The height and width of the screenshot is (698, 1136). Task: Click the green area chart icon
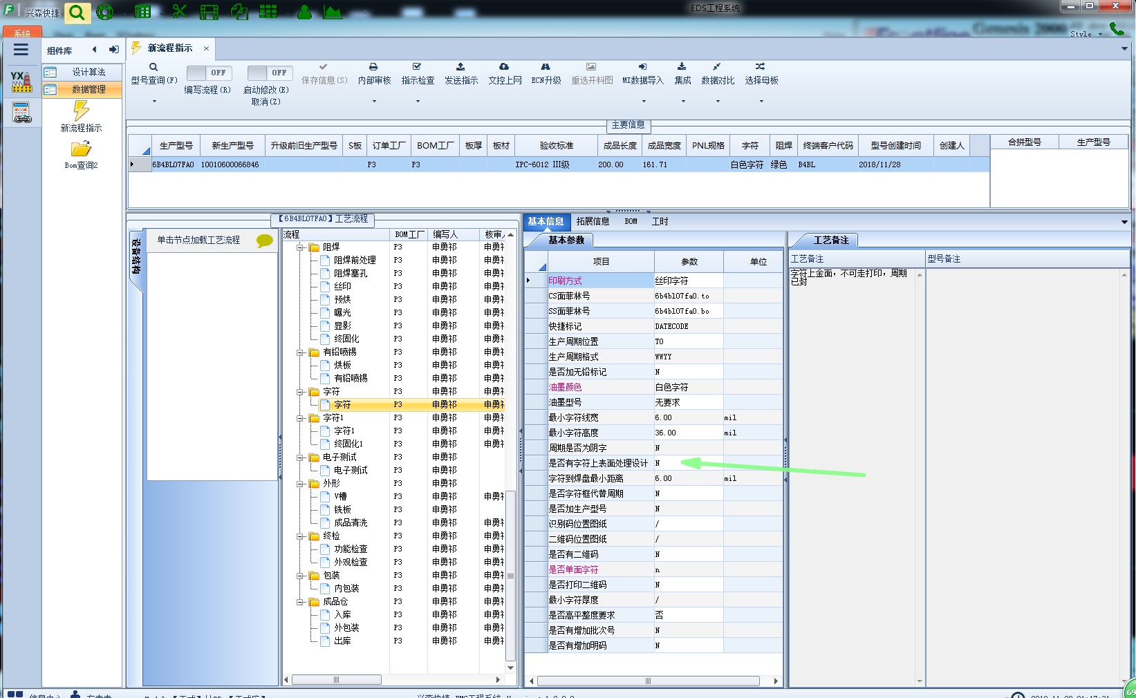point(333,12)
